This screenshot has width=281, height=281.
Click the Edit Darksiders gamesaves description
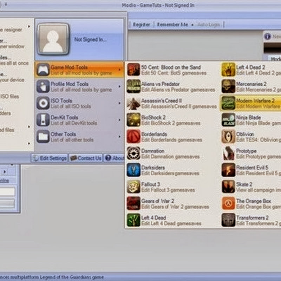coord(170,173)
